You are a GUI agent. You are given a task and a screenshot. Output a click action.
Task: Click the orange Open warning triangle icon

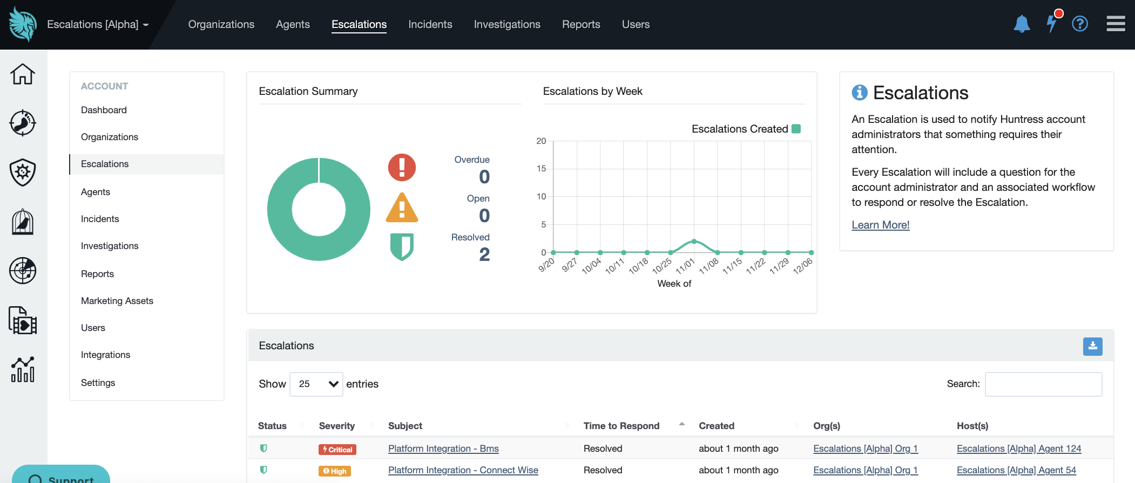click(x=402, y=208)
